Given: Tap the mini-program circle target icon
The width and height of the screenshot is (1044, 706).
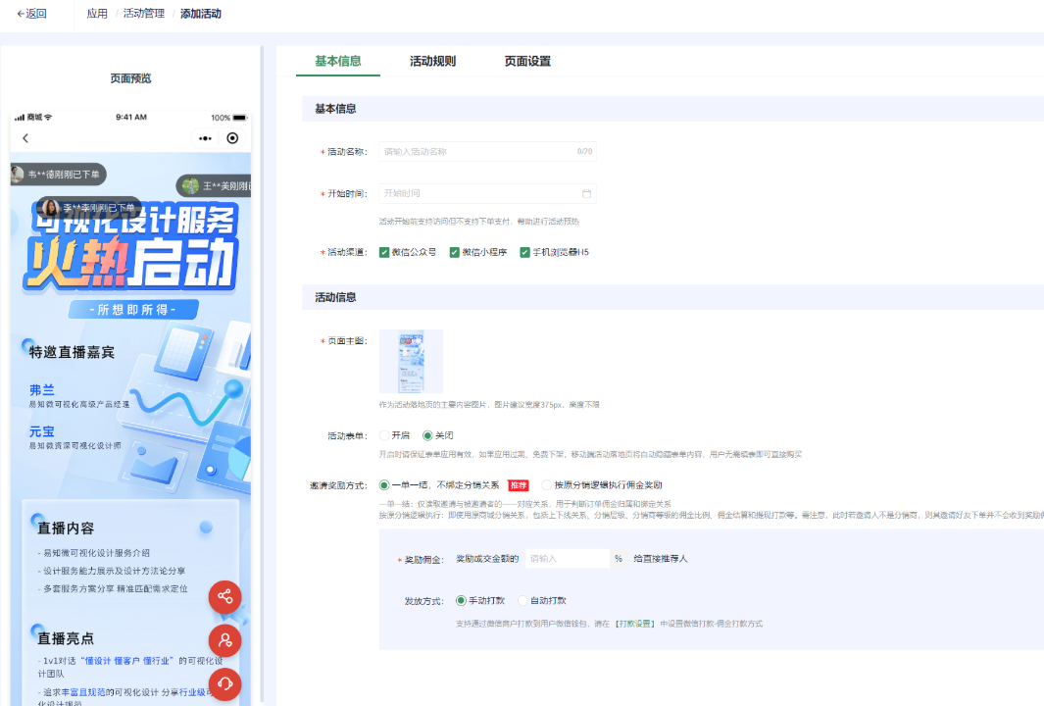Looking at the screenshot, I should [232, 138].
